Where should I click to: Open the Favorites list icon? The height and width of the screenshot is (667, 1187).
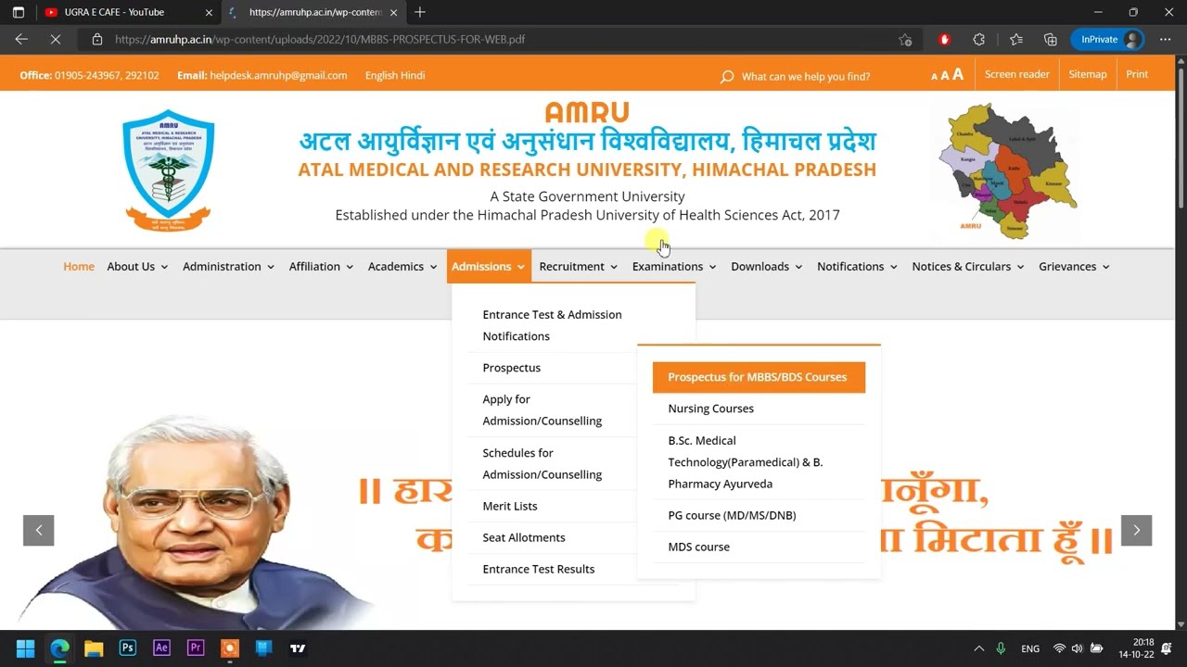(1016, 40)
